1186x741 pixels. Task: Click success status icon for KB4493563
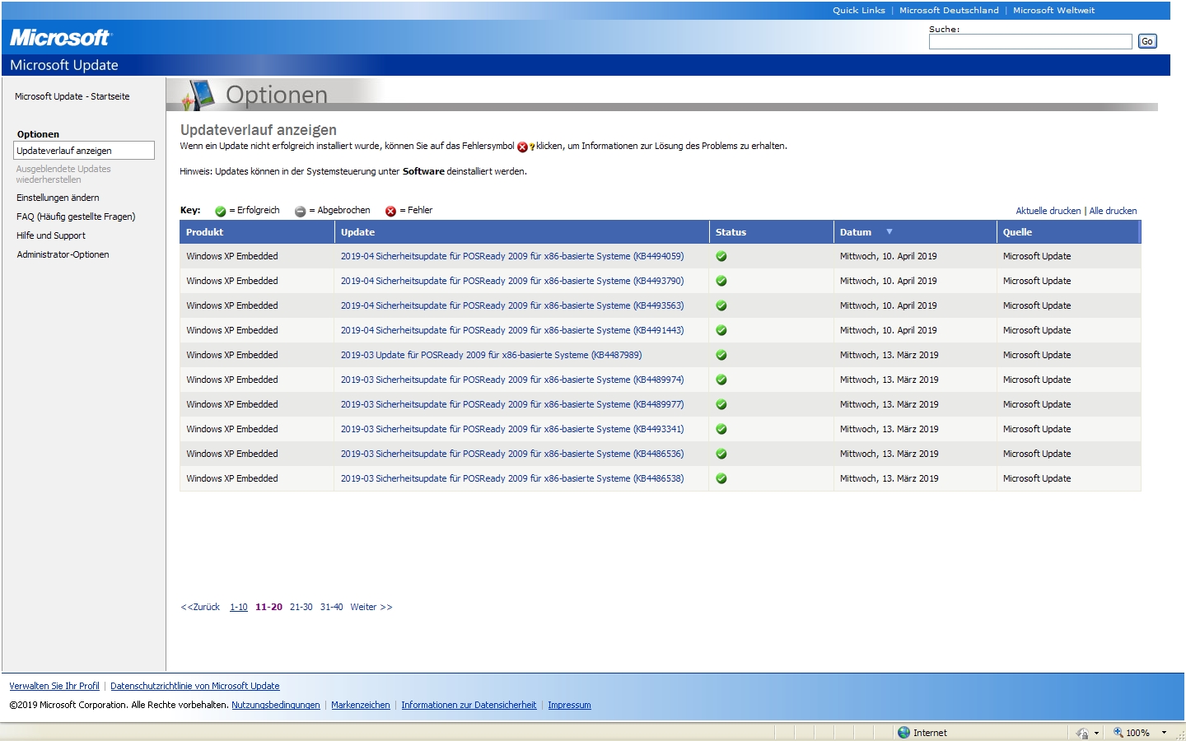pos(721,305)
